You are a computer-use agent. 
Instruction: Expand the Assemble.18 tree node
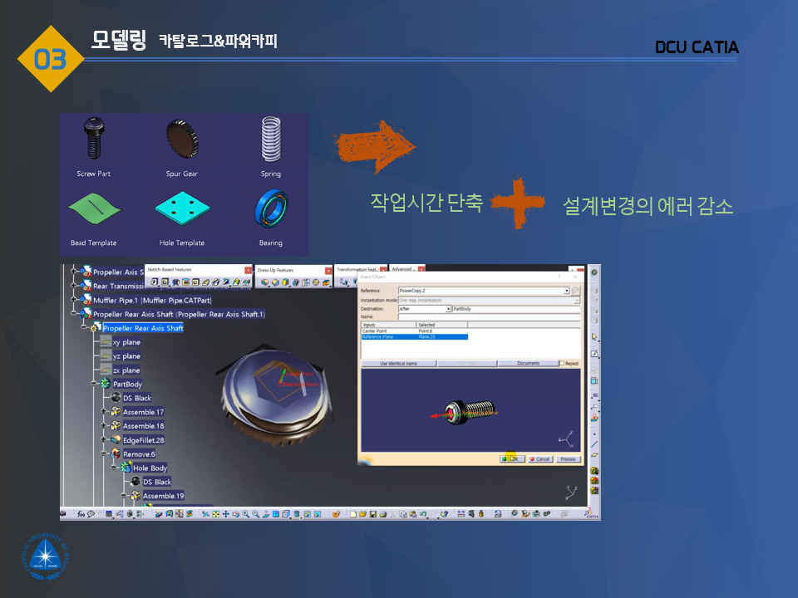[x=104, y=425]
